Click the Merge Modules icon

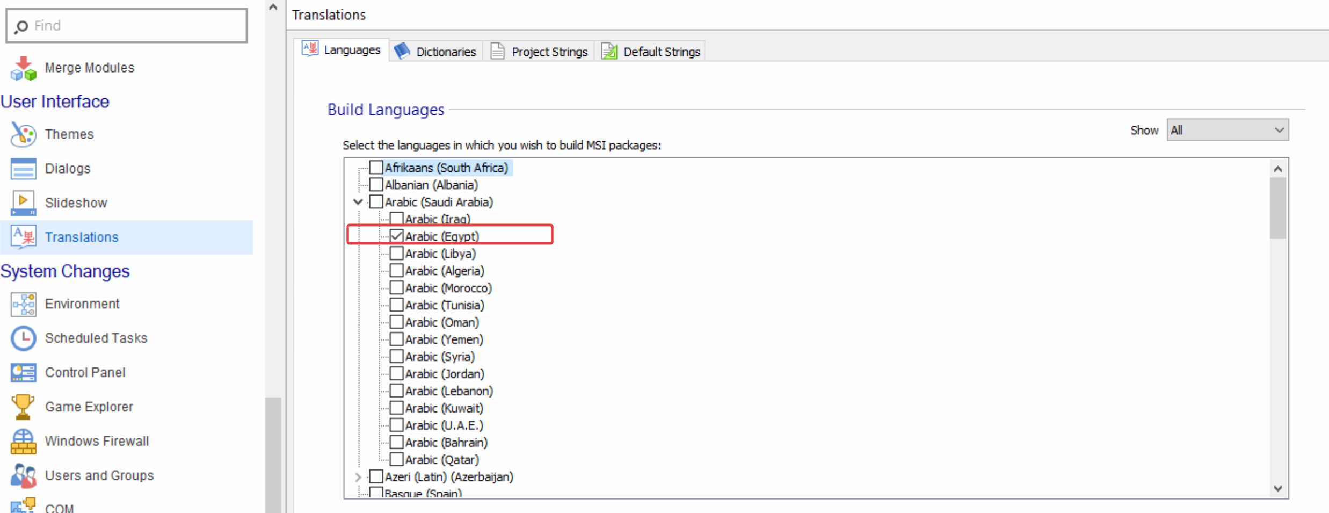(x=23, y=68)
